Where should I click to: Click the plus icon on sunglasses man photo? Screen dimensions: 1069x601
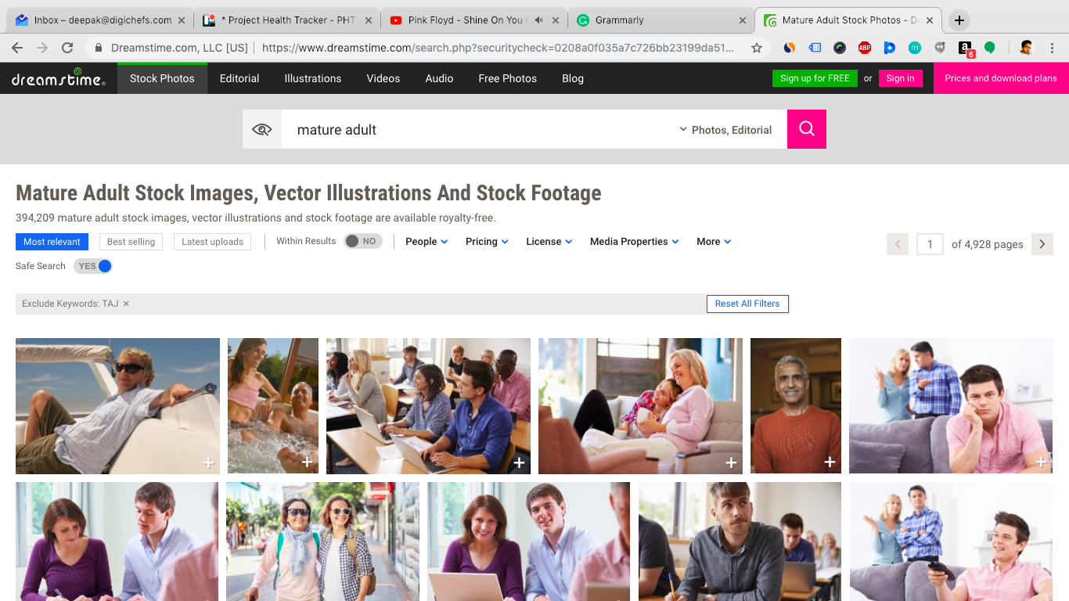[209, 462]
